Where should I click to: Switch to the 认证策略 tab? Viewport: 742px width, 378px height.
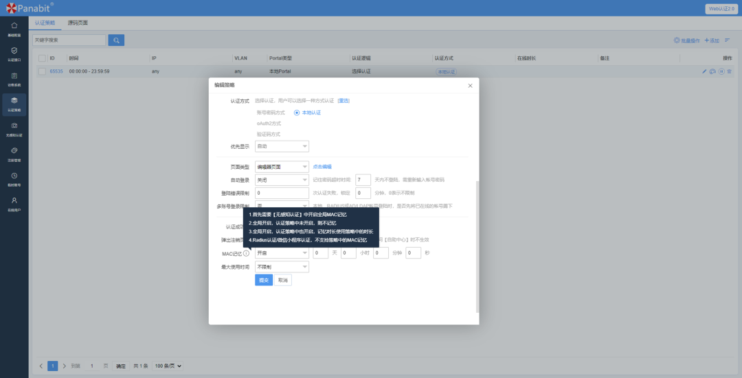(45, 23)
